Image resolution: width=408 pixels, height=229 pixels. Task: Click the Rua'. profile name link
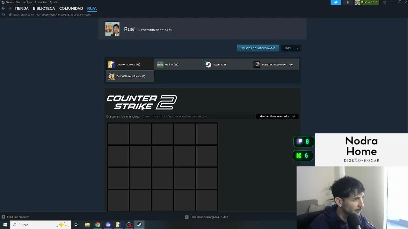[130, 29]
